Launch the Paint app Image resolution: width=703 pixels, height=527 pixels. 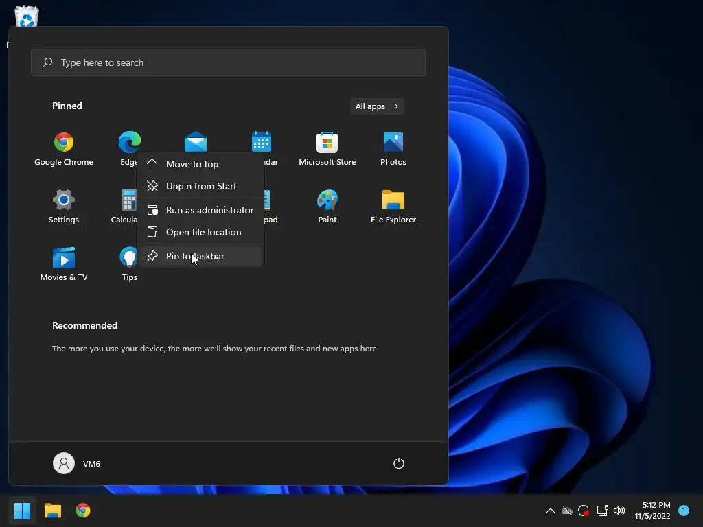(x=327, y=207)
